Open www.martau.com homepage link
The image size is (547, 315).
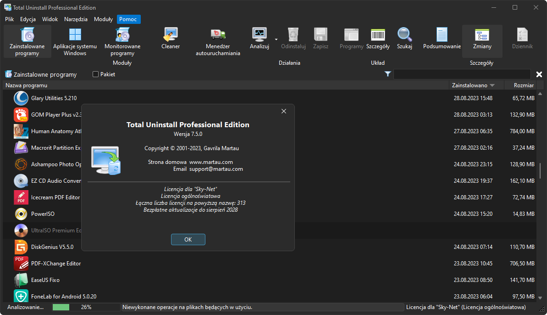point(211,162)
